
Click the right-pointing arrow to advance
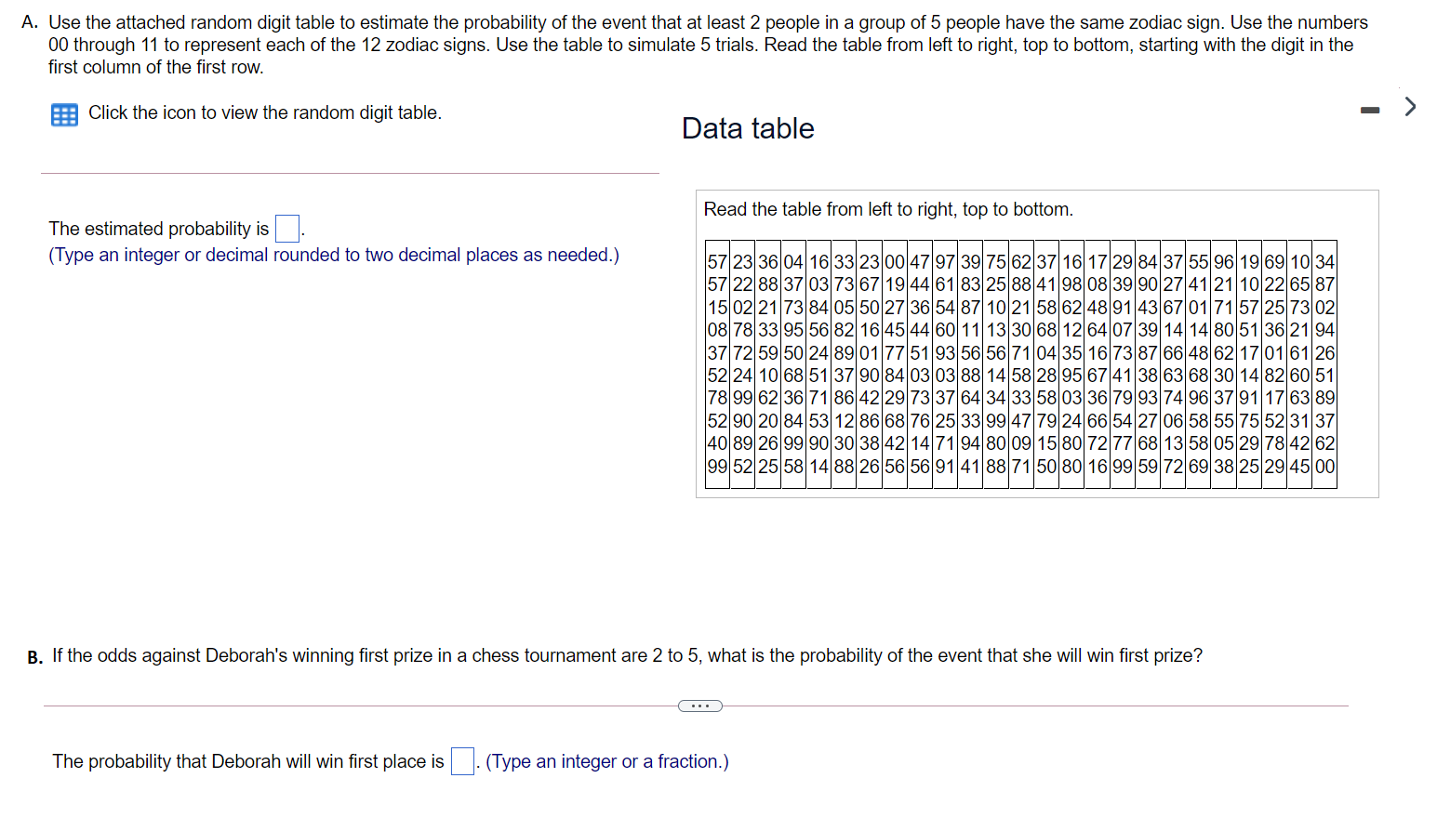pyautogui.click(x=1409, y=107)
